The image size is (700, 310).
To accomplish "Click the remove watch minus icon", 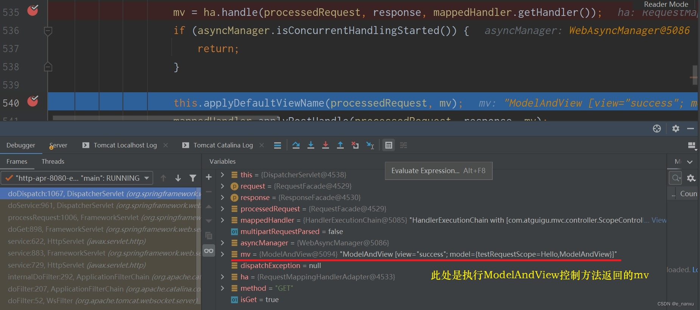I will 209,192.
